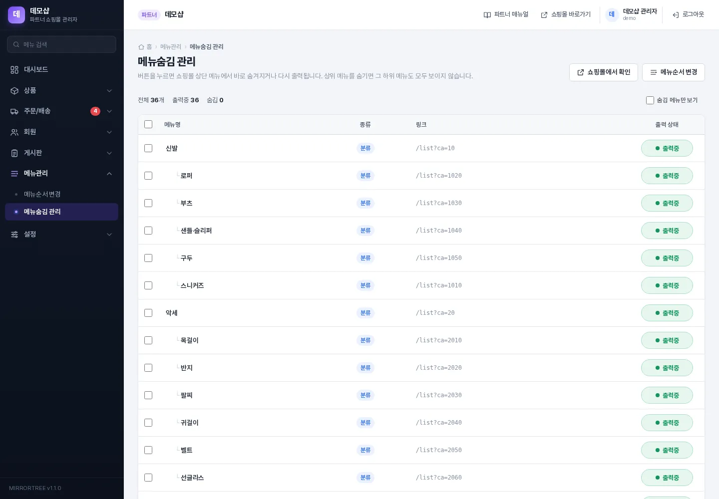Click the list icon beside 메뉴관리
719x499 pixels.
[x=14, y=174]
